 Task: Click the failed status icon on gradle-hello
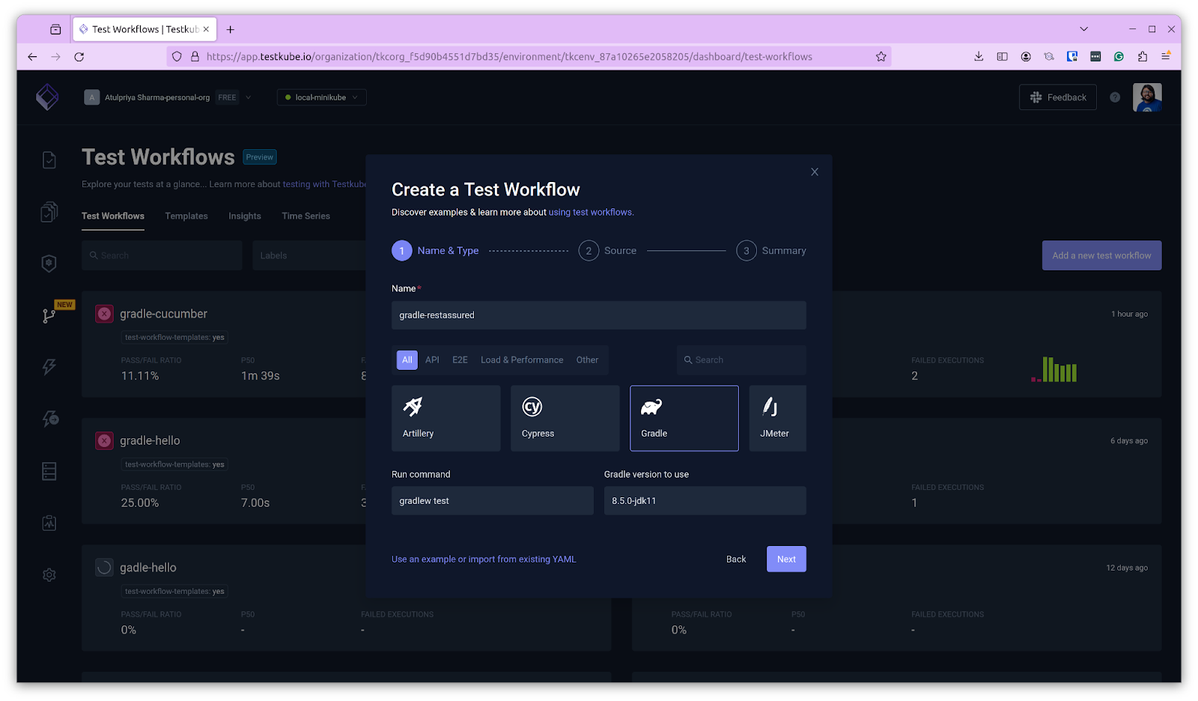click(x=104, y=440)
